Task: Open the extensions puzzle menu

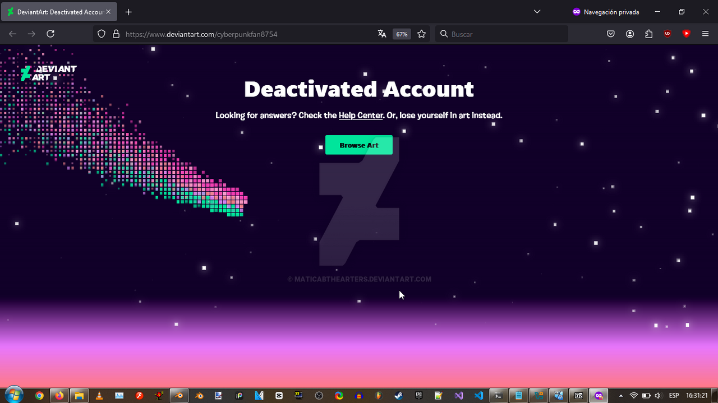Action: 649,34
